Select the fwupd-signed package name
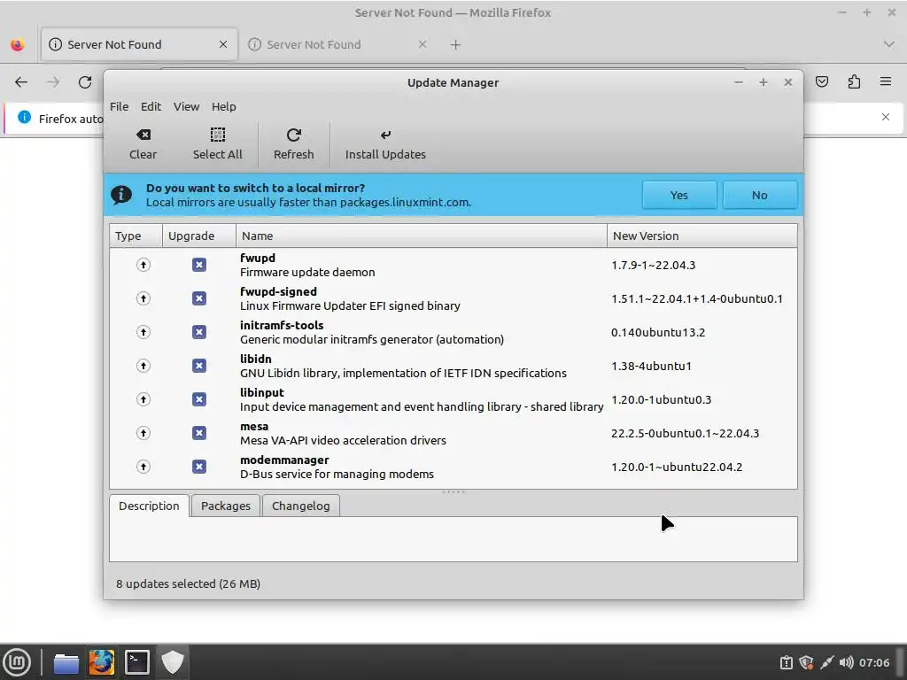 [278, 291]
